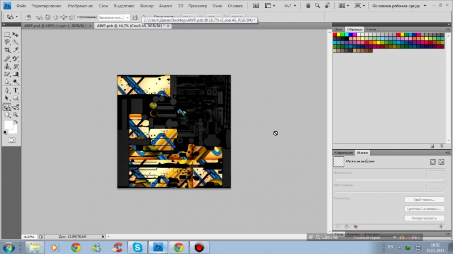The height and width of the screenshot is (254, 453).
Task: Select the Clone Stamp tool
Action: coord(7,66)
